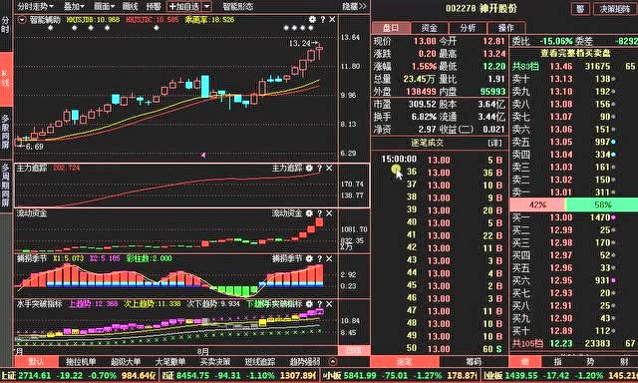This screenshot has height=383, width=638.
Task: Switch to the 资金 tab
Action: (430, 28)
